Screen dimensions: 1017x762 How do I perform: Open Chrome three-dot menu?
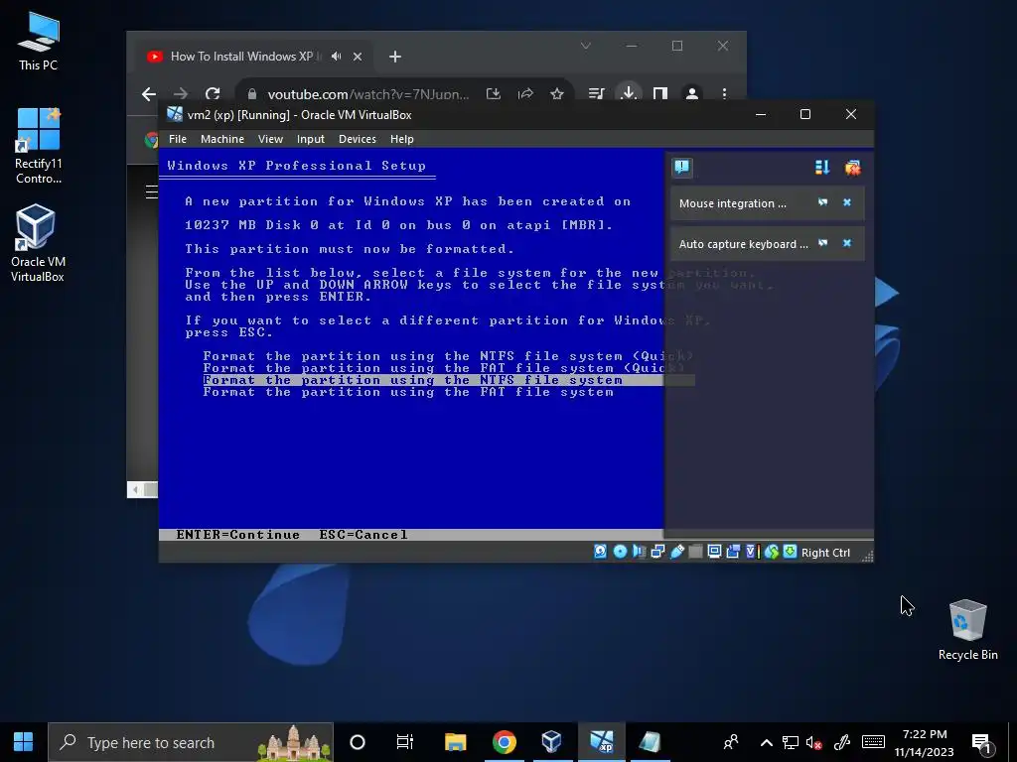(724, 94)
